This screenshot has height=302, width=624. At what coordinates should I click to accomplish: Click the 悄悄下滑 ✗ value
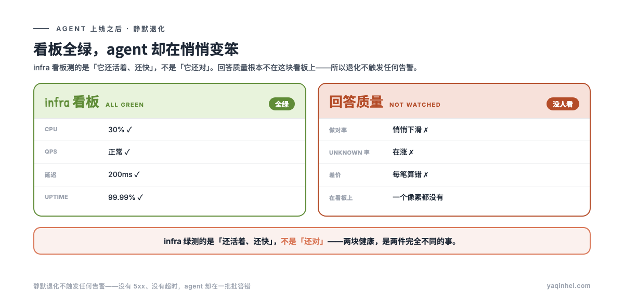click(x=410, y=130)
